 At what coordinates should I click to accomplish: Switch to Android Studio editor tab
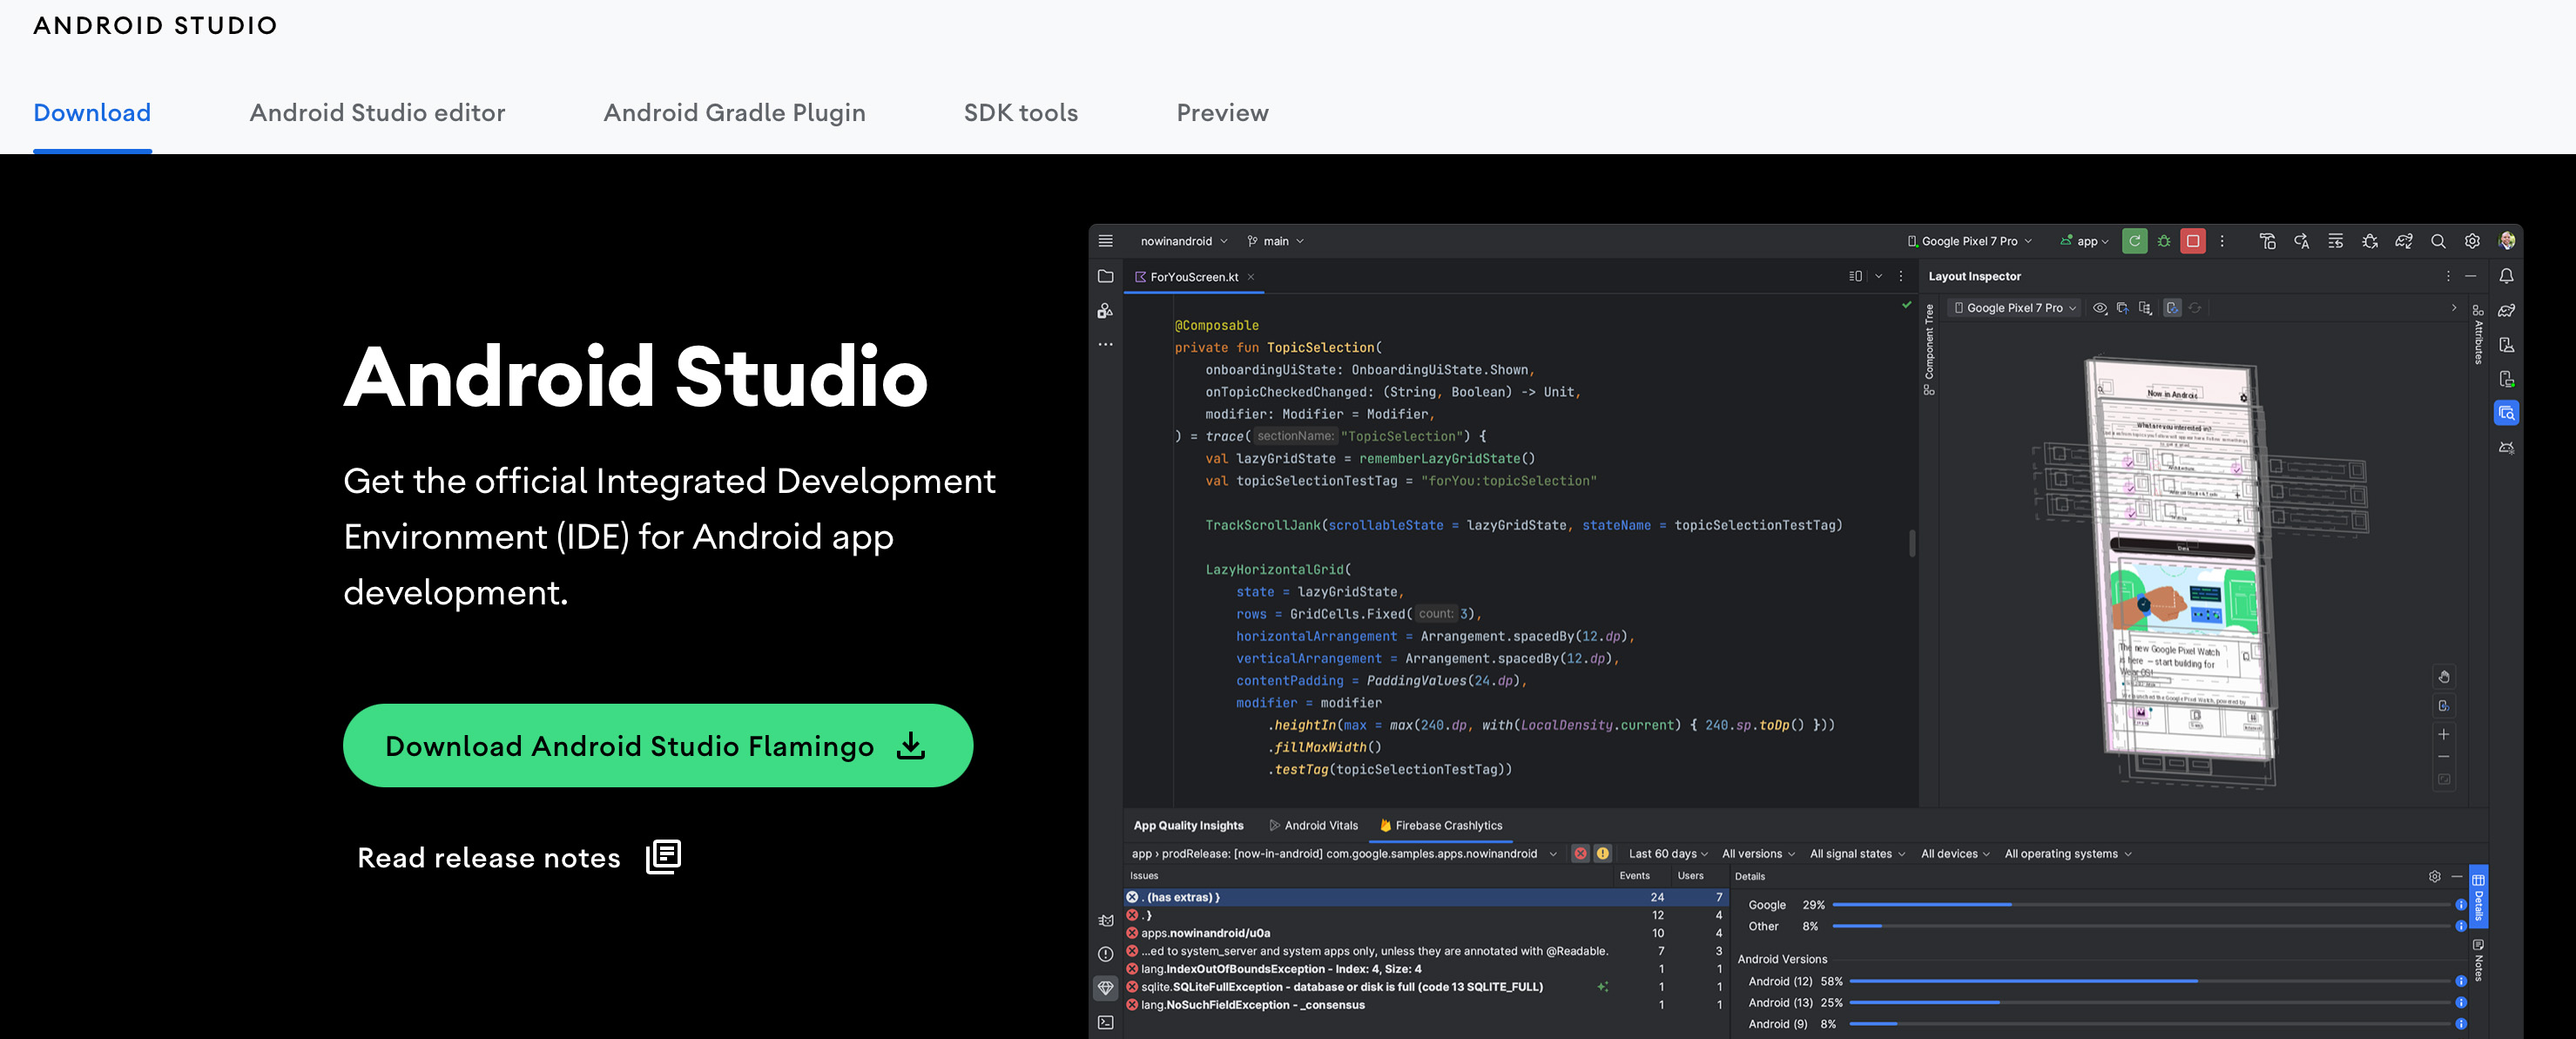(x=376, y=111)
